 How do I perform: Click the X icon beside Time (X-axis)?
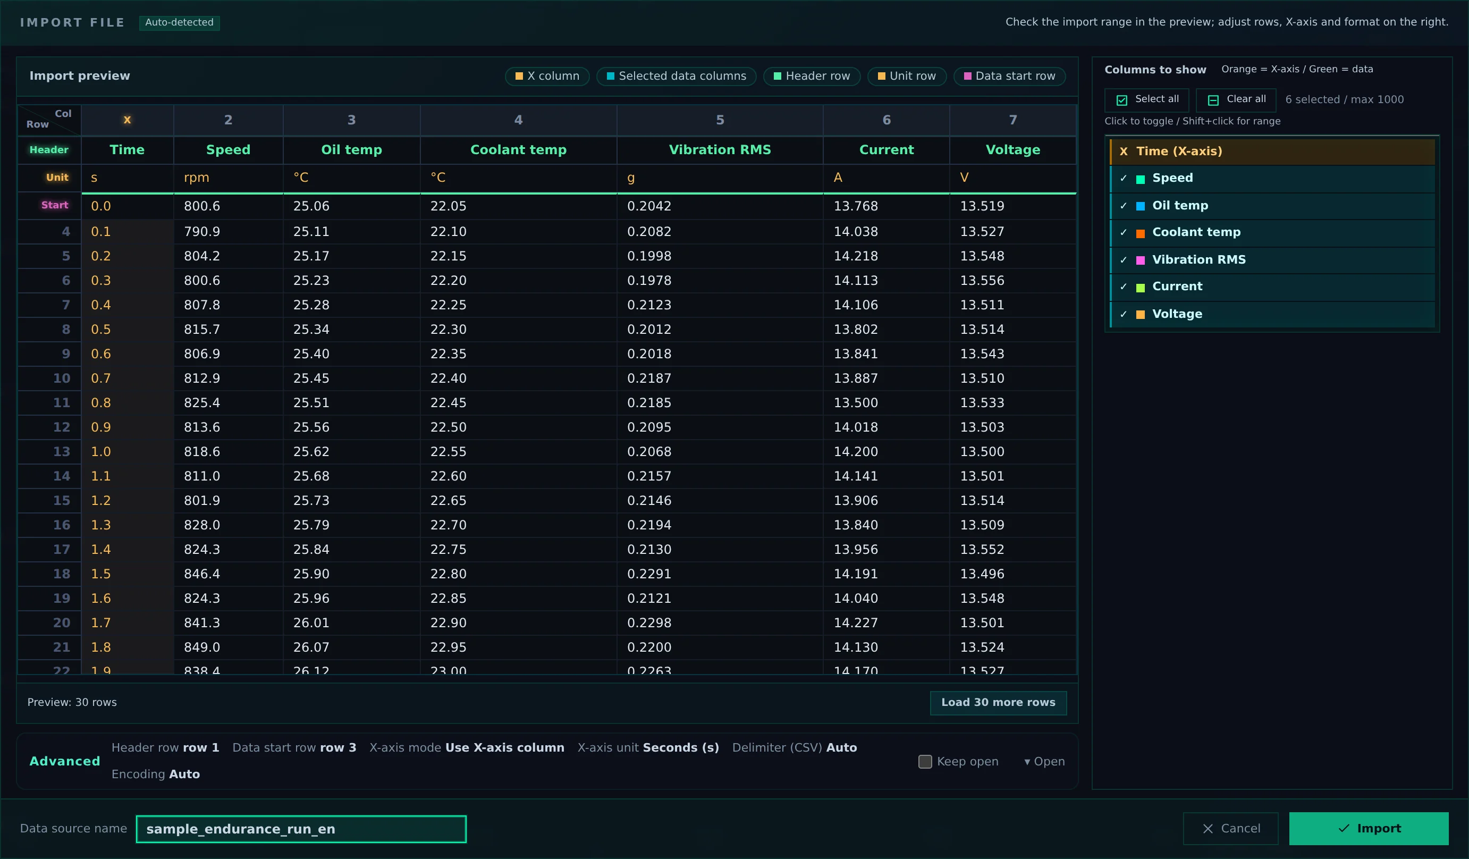(x=1124, y=151)
